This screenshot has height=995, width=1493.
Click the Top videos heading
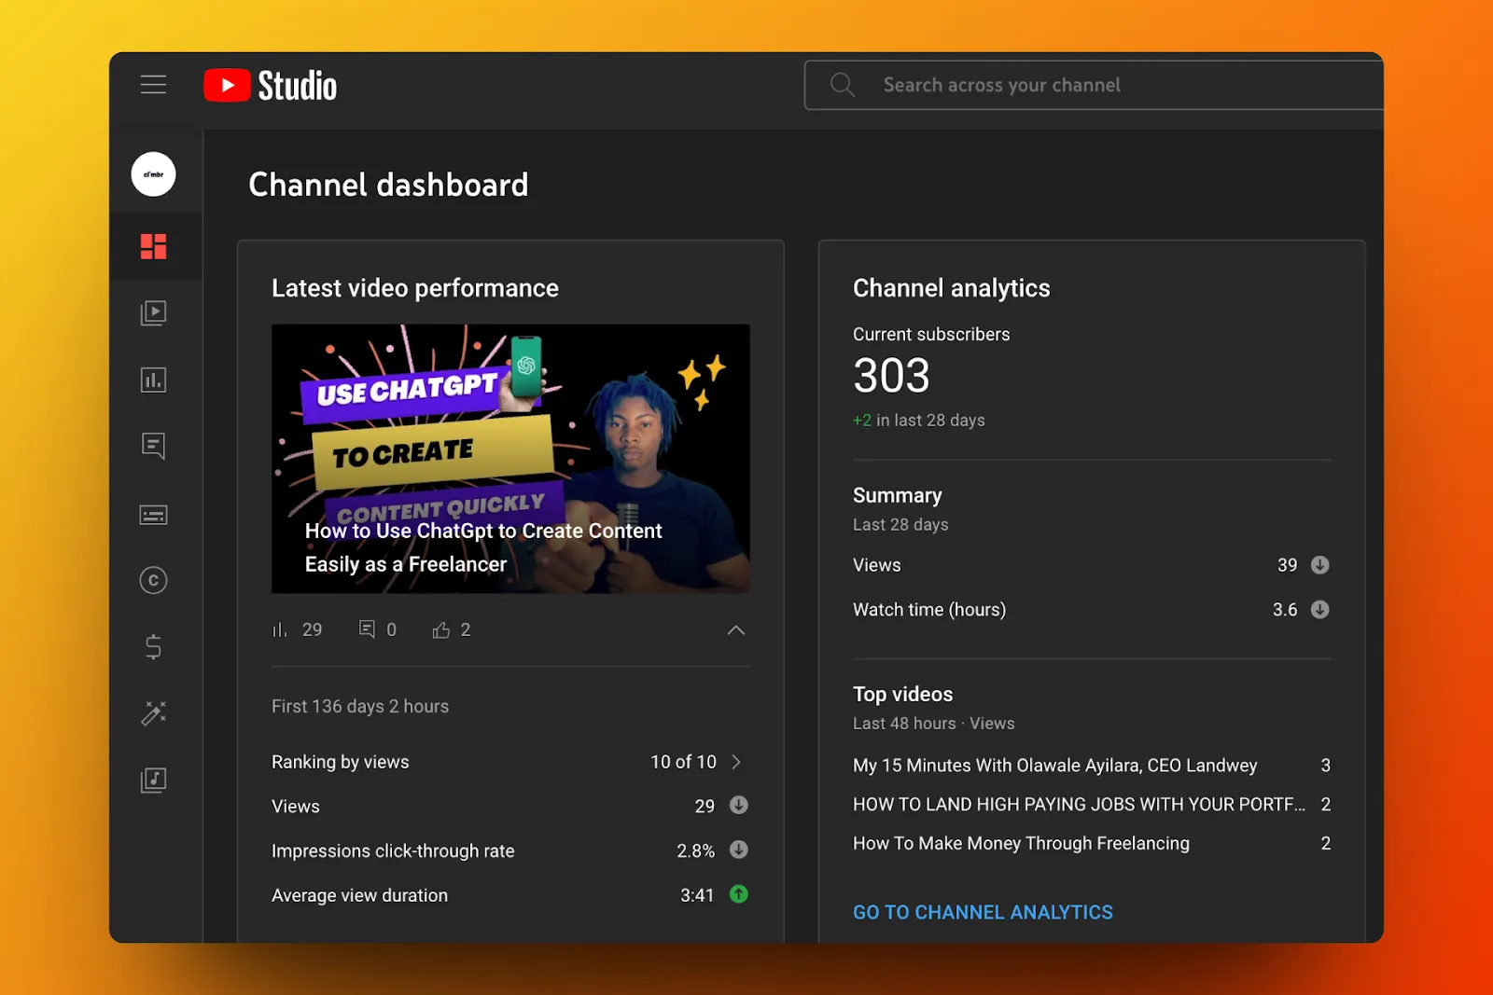point(902,694)
